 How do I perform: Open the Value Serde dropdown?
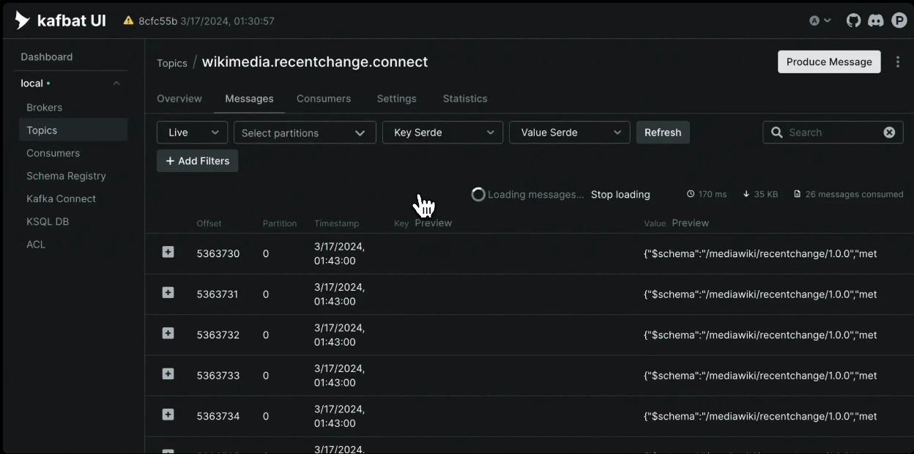[x=570, y=133]
